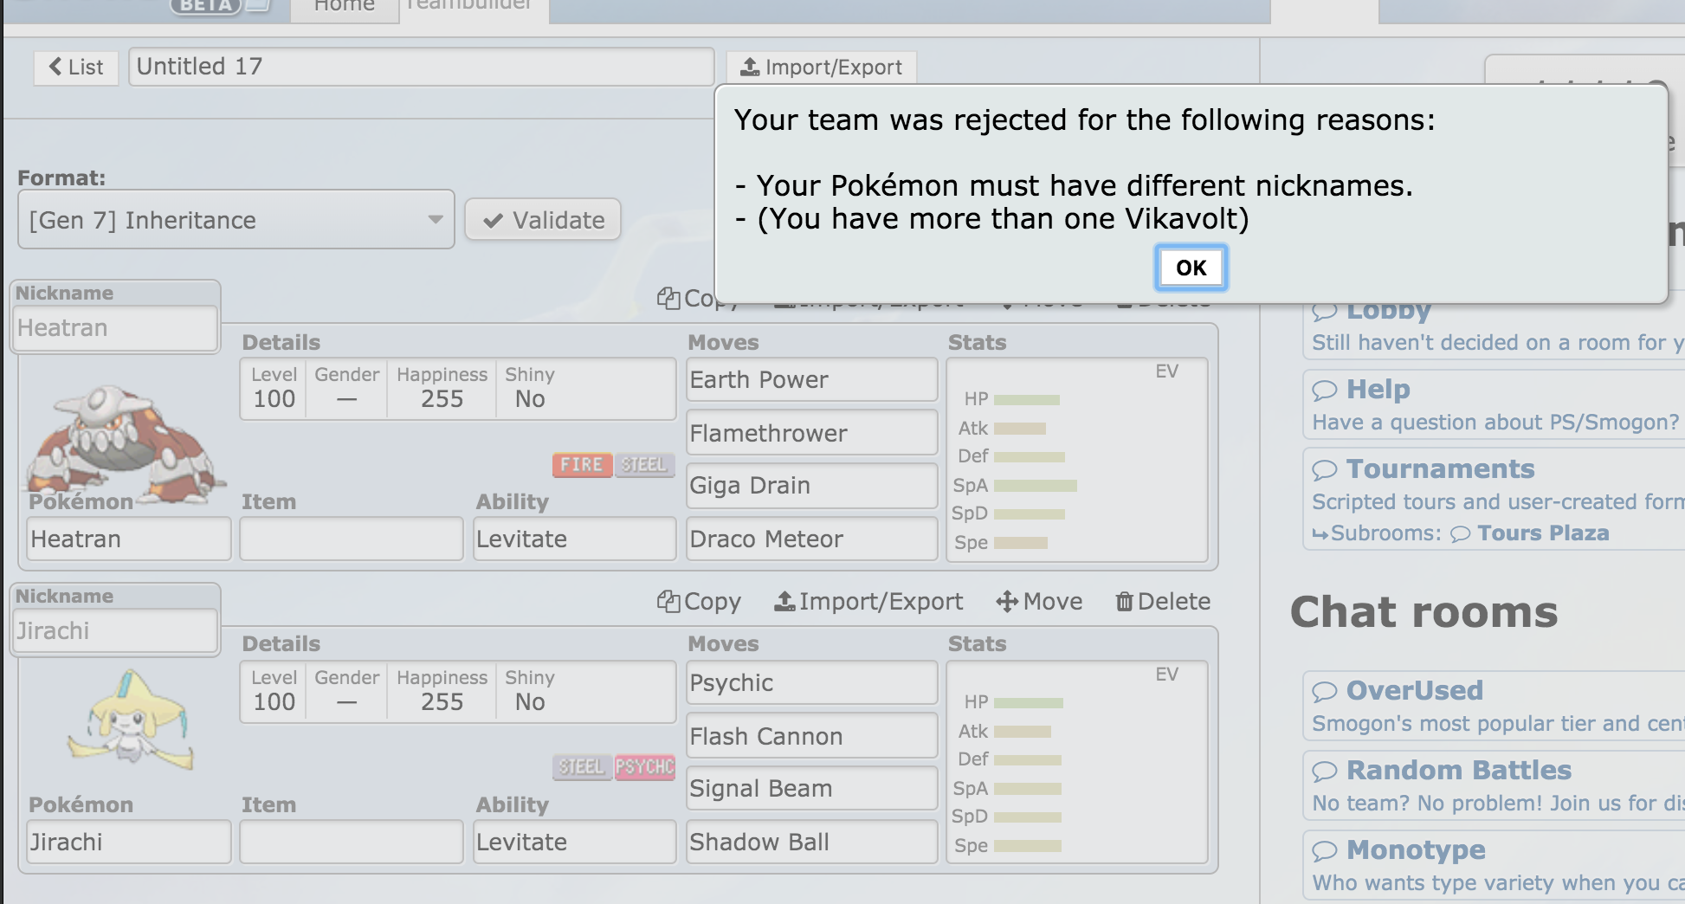Click Jirachi's STEEL type badge
Image resolution: width=1685 pixels, height=904 pixels.
click(x=582, y=767)
